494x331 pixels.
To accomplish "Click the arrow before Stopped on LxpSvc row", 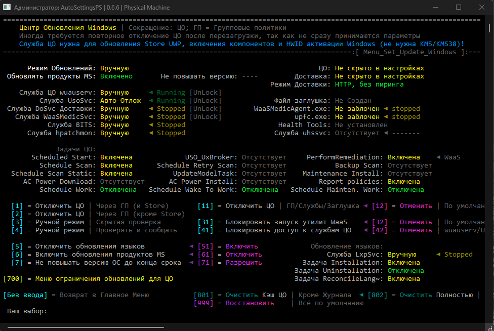I will pos(438,255).
